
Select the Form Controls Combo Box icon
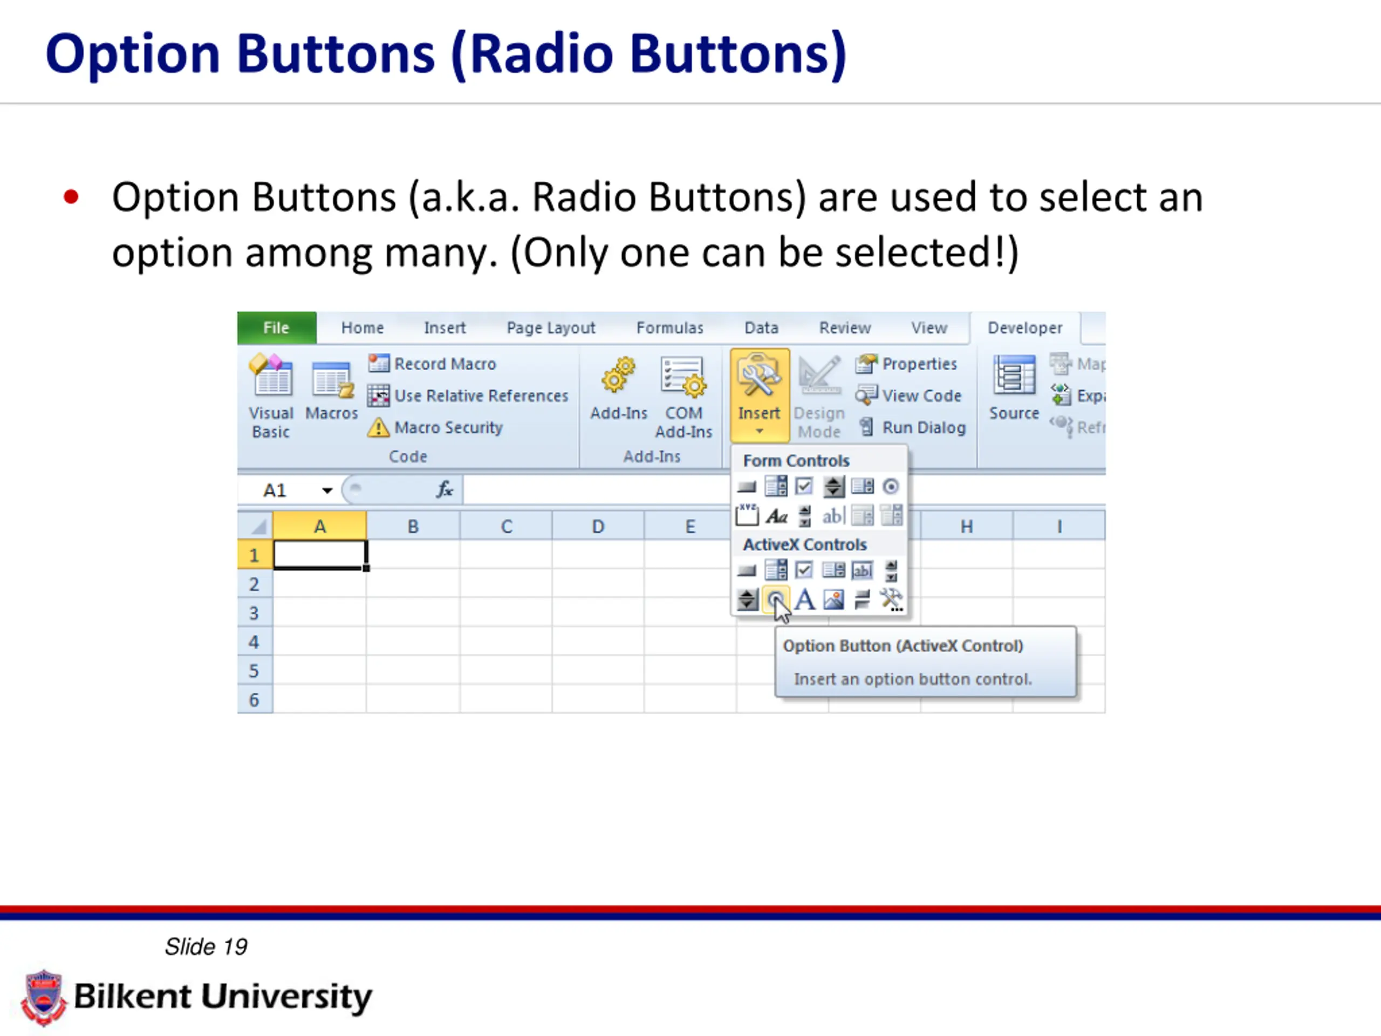(x=775, y=487)
